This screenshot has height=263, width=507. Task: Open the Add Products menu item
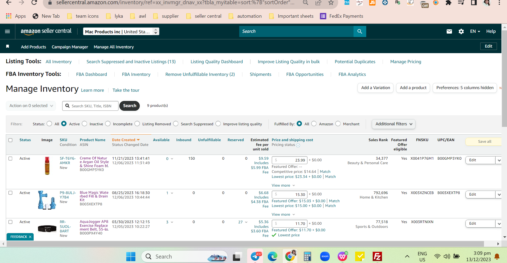point(34,47)
